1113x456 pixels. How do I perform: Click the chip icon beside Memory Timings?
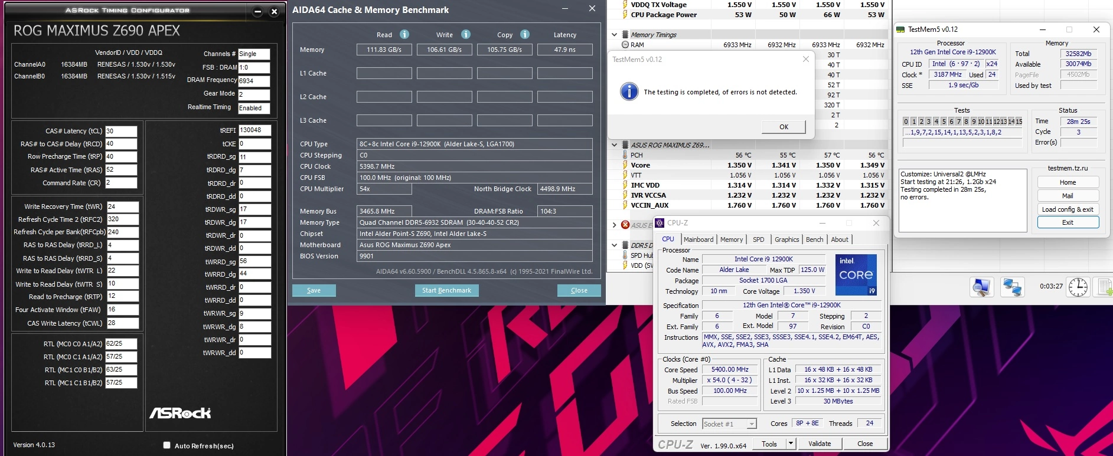625,35
